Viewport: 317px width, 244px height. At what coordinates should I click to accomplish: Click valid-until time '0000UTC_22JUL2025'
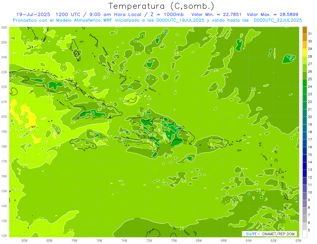[x=278, y=20]
